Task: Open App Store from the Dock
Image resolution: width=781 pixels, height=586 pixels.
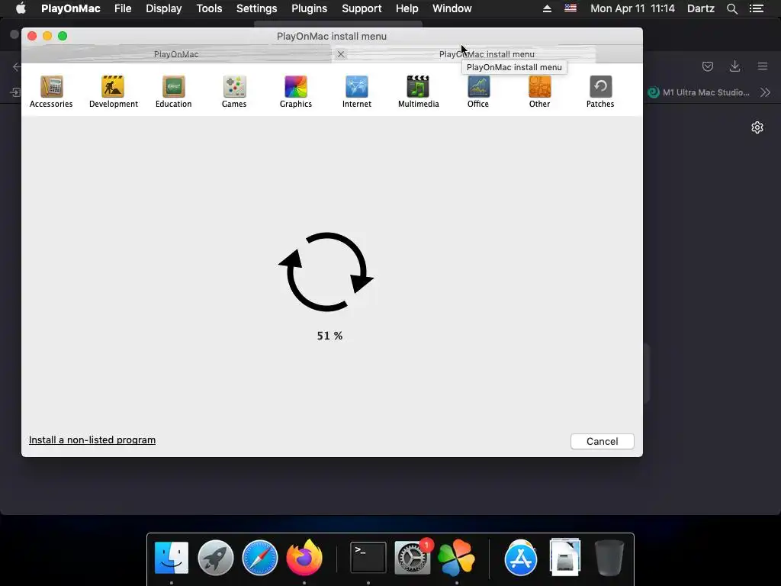Action: tap(520, 558)
